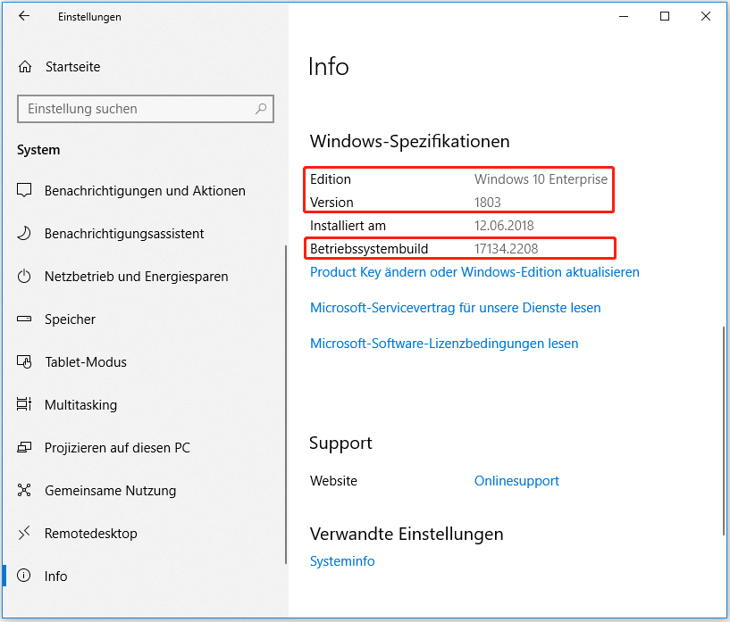Click the Website label under Support
Viewport: 730px width, 622px height.
point(333,481)
